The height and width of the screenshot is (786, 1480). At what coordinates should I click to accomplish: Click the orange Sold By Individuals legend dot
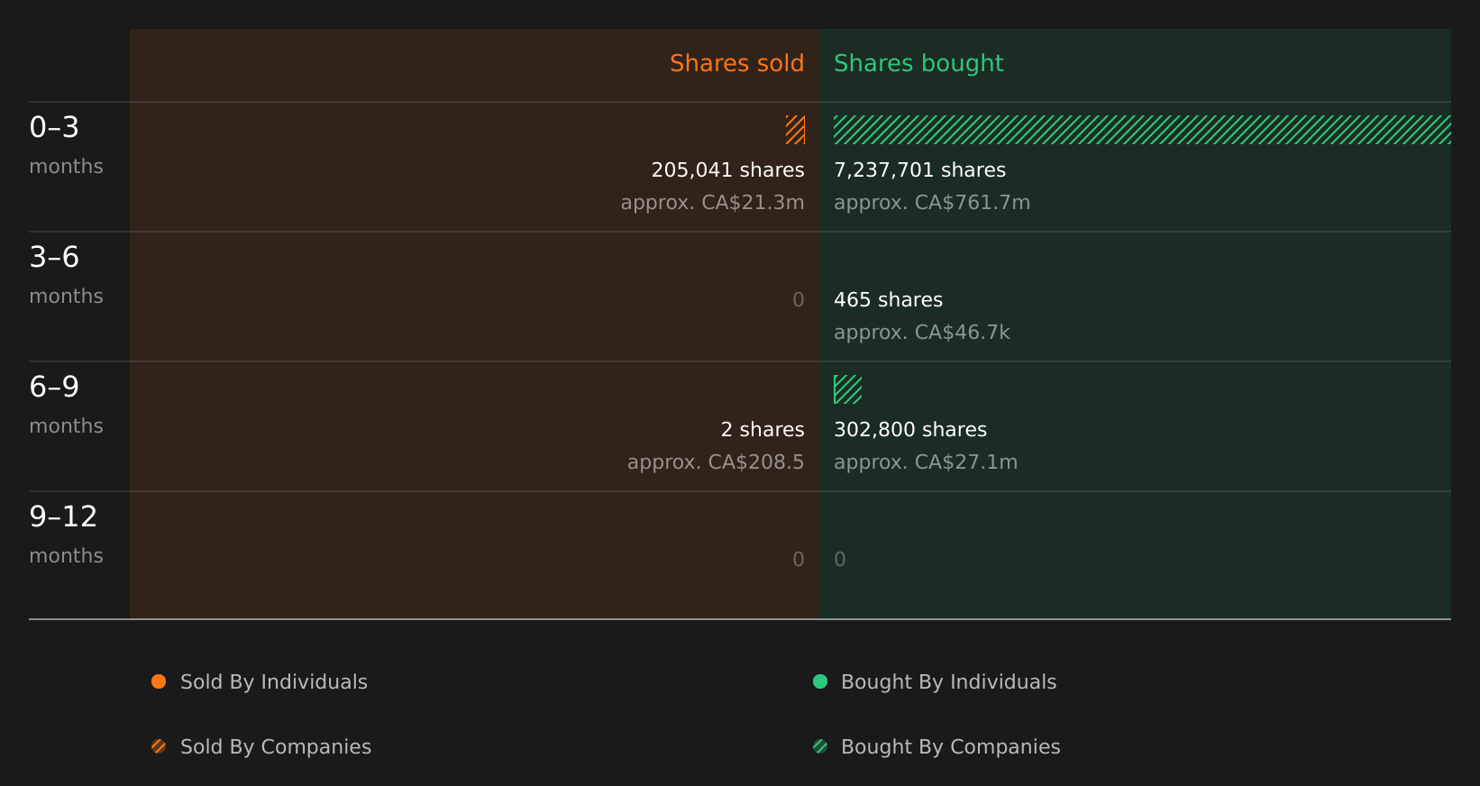coord(159,681)
